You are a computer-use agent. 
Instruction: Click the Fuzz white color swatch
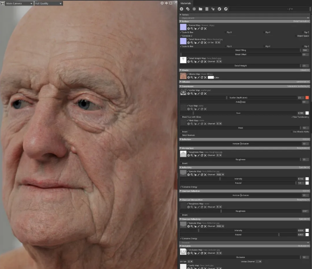pos(307,113)
